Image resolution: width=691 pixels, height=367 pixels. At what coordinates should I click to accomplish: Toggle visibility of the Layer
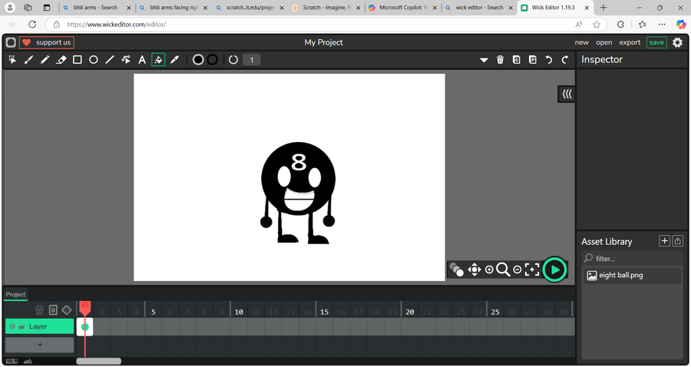click(12, 326)
